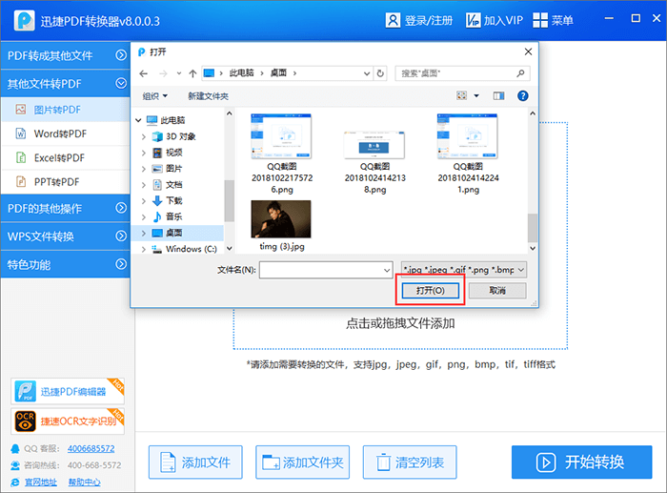This screenshot has width=667, height=493.
Task: Select Excel转PDF in the sidebar
Action: pyautogui.click(x=65, y=158)
